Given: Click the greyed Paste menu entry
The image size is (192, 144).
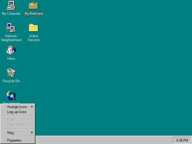Looking at the screenshot, I should pyautogui.click(x=18, y=120).
